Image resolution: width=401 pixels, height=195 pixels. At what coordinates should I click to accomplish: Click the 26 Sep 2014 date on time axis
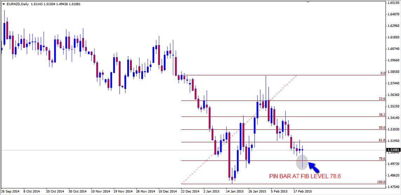click(10, 192)
